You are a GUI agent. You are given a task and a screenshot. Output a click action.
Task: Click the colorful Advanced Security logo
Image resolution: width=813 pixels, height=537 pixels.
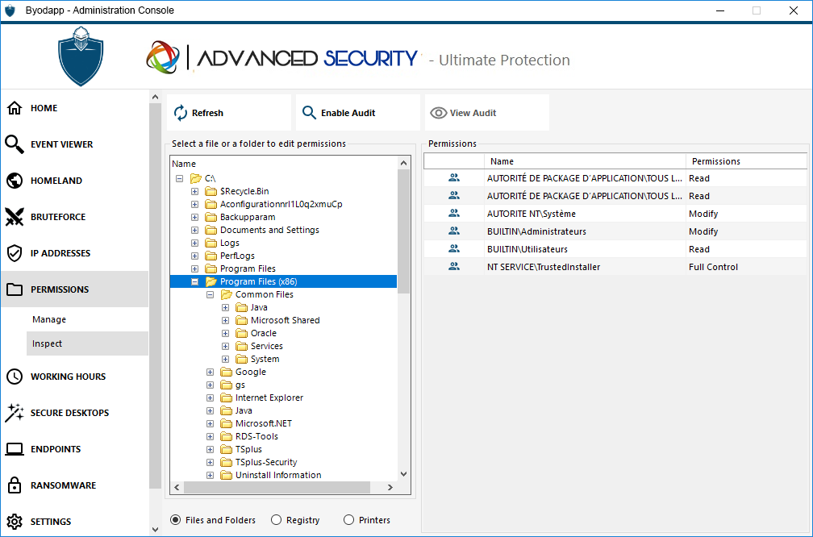[x=163, y=57]
